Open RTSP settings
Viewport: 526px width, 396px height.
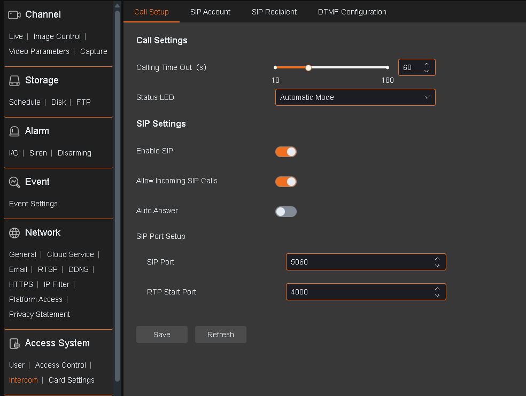pyautogui.click(x=48, y=269)
